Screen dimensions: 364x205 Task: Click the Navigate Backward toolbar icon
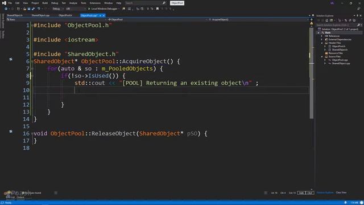tap(6, 9)
